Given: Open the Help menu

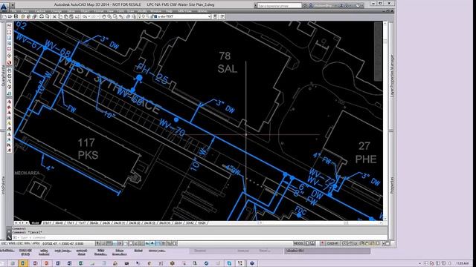Looking at the screenshot, I should [169, 11].
